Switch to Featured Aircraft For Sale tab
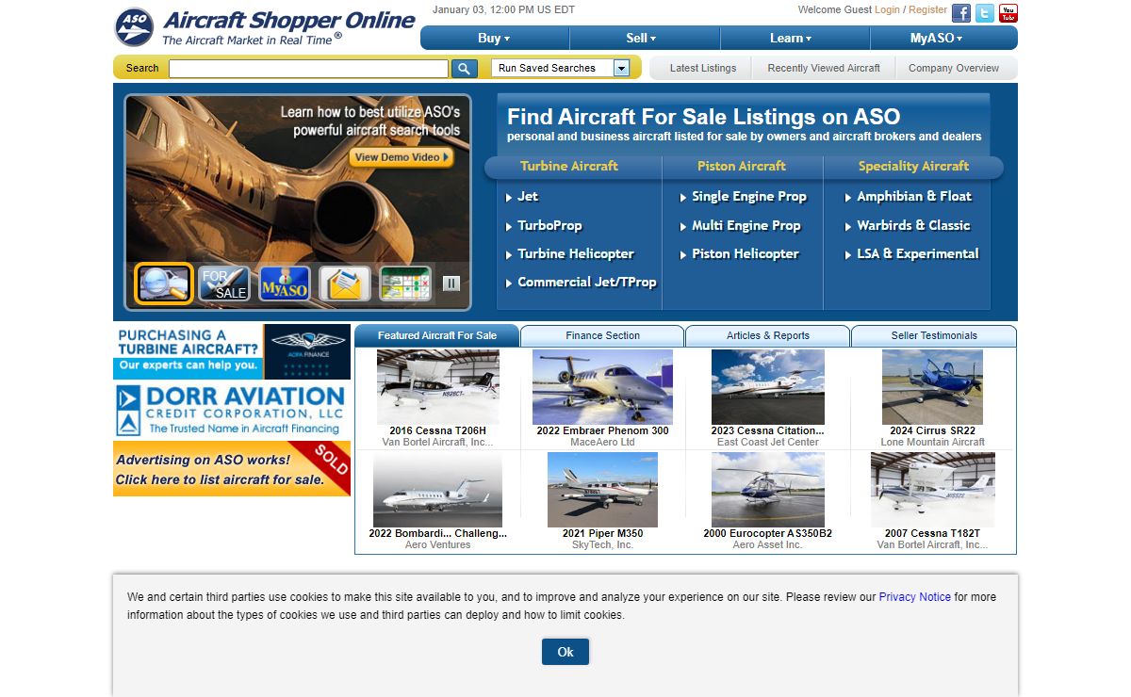The image size is (1131, 697). point(437,335)
